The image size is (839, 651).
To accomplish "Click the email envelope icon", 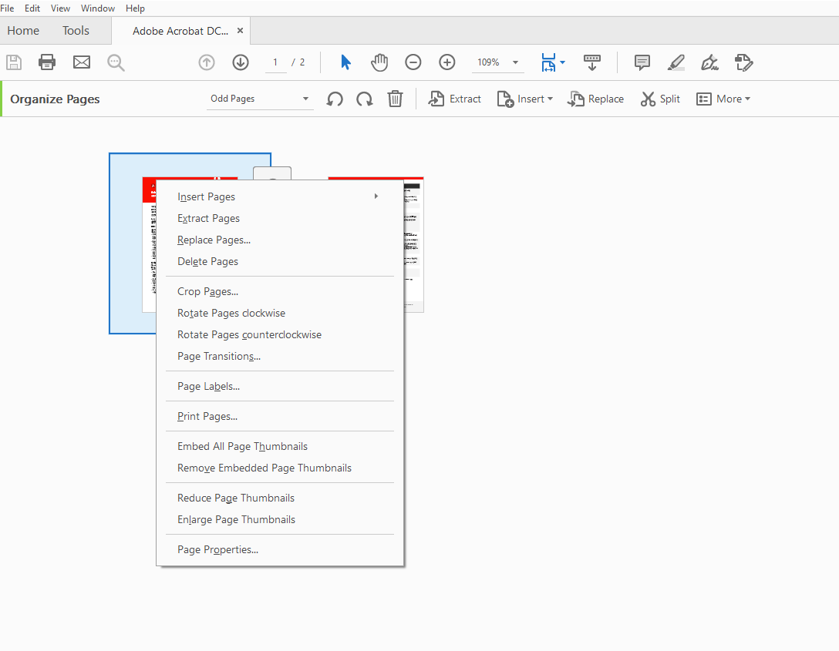I will click(81, 62).
